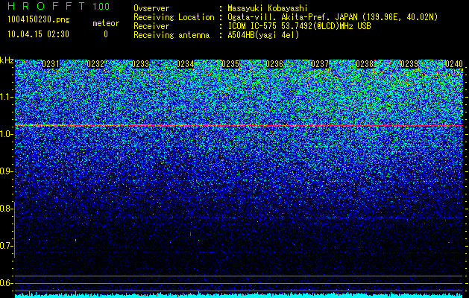Click the 0234 time marker label
This screenshot has height=298, width=469.
[185, 64]
